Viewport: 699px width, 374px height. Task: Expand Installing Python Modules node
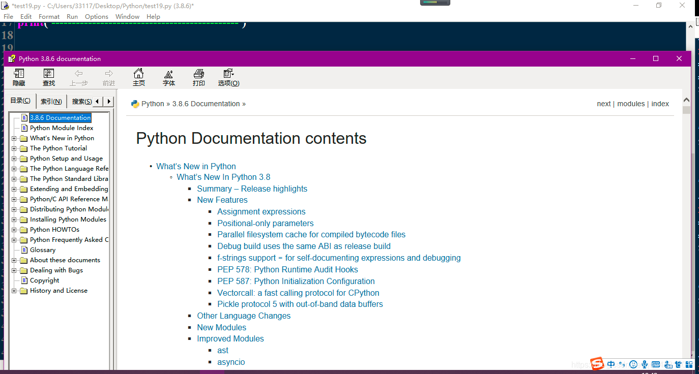pos(14,220)
